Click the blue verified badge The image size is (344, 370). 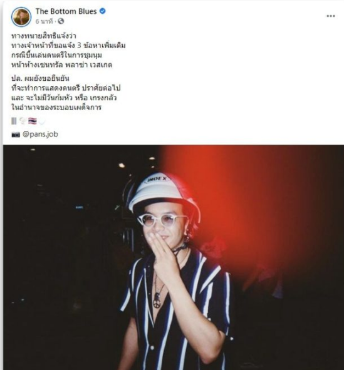103,11
